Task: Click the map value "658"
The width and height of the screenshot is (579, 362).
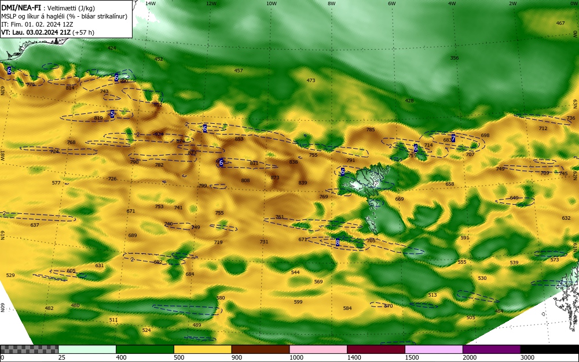Action: pos(450,183)
